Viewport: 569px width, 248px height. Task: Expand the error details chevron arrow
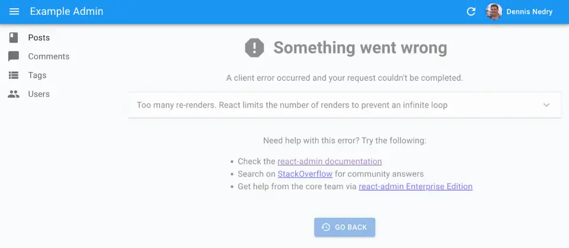click(x=546, y=105)
